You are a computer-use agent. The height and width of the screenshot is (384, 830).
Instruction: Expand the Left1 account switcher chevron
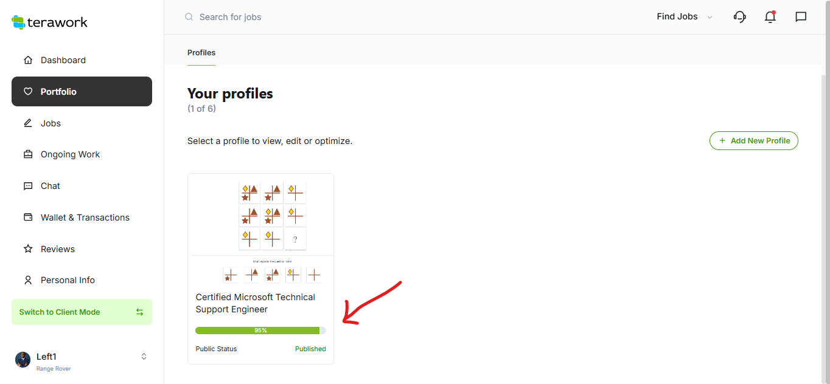144,357
